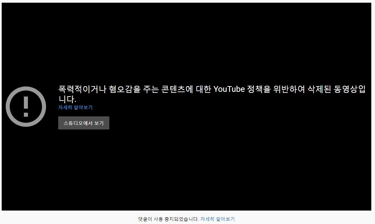Click the '스튜디오에서 보기' button
This screenshot has width=375, height=224.
84,123
